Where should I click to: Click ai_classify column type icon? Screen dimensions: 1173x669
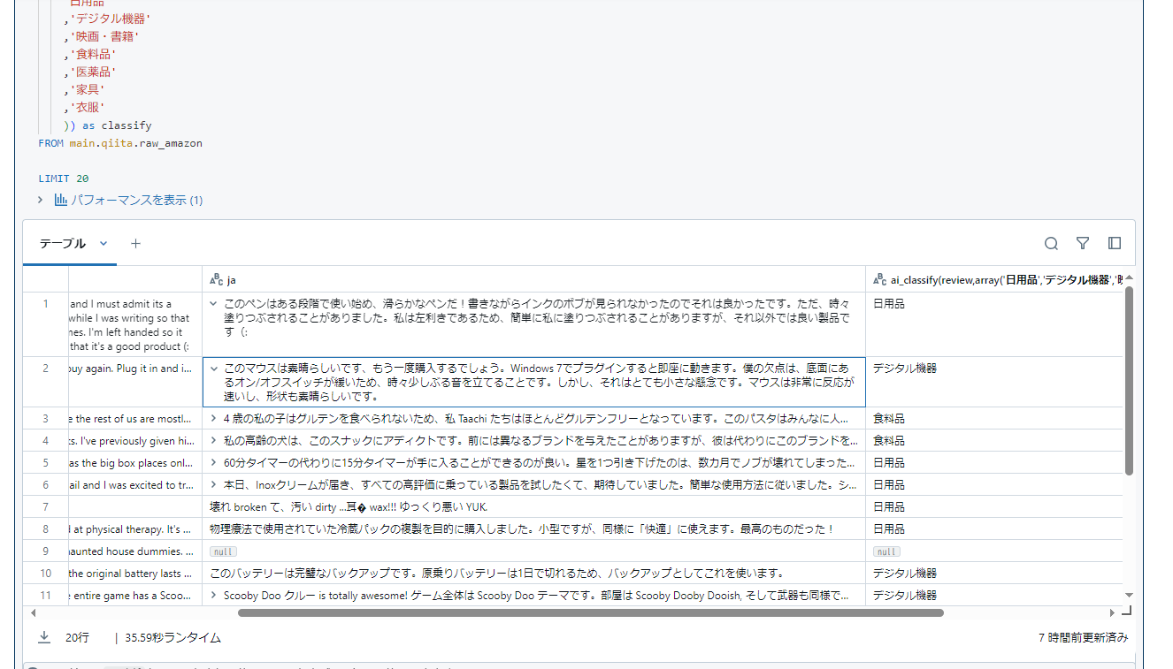click(879, 280)
